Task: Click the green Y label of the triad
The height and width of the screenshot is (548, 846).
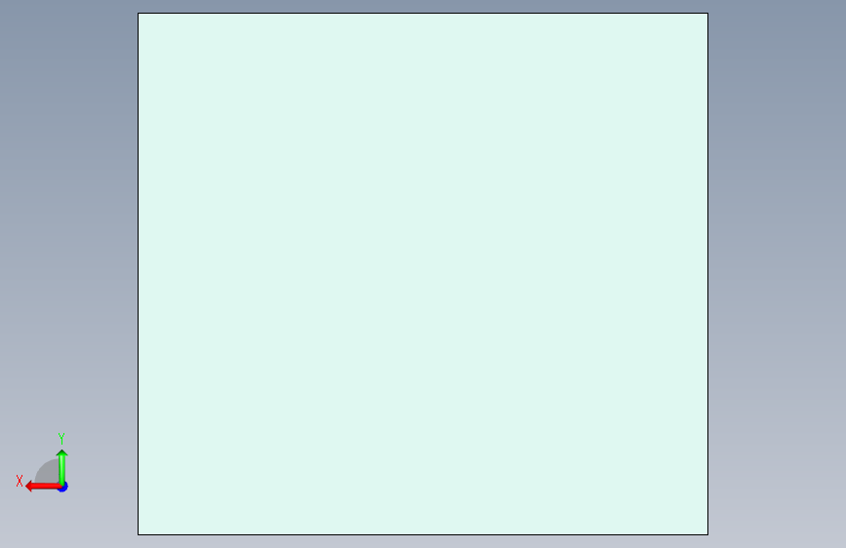Action: tap(61, 439)
